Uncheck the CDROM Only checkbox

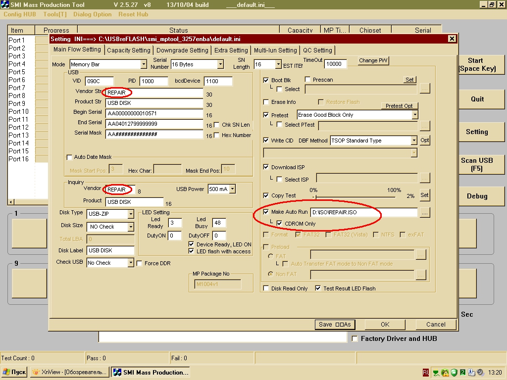279,224
